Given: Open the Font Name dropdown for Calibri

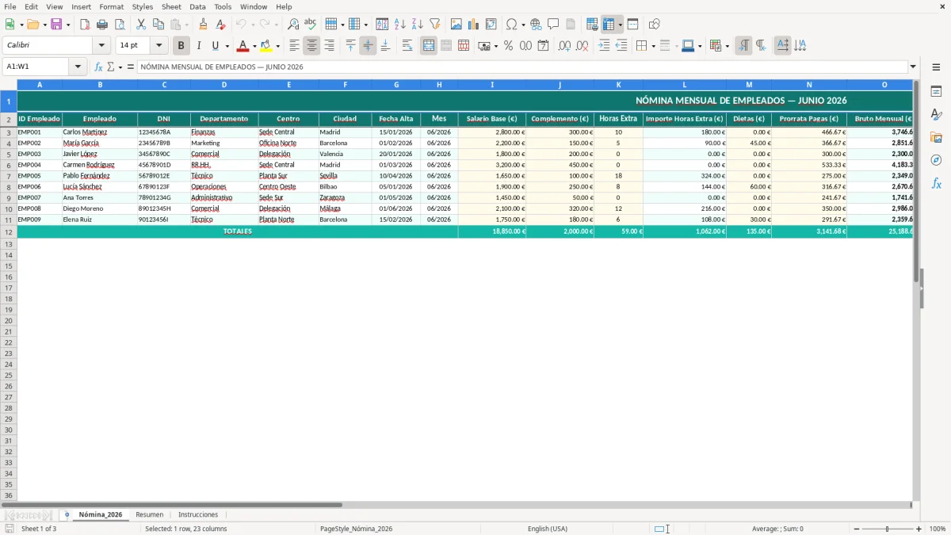Looking at the screenshot, I should 101,46.
